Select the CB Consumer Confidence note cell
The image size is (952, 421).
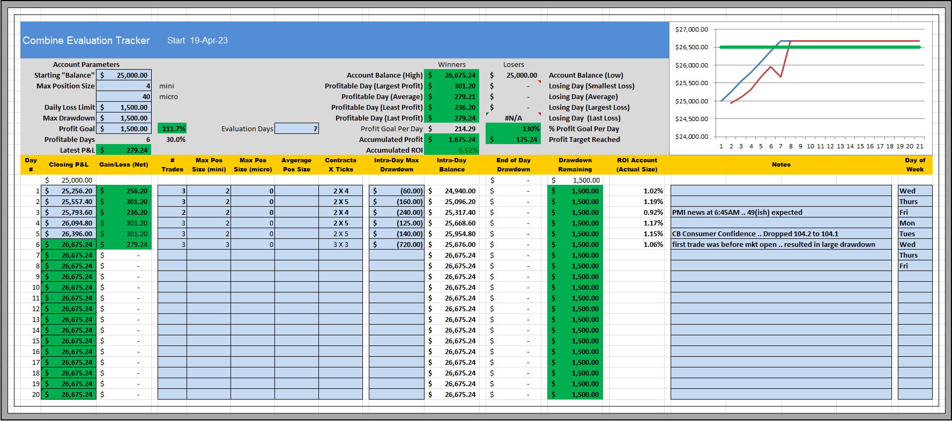tap(781, 234)
